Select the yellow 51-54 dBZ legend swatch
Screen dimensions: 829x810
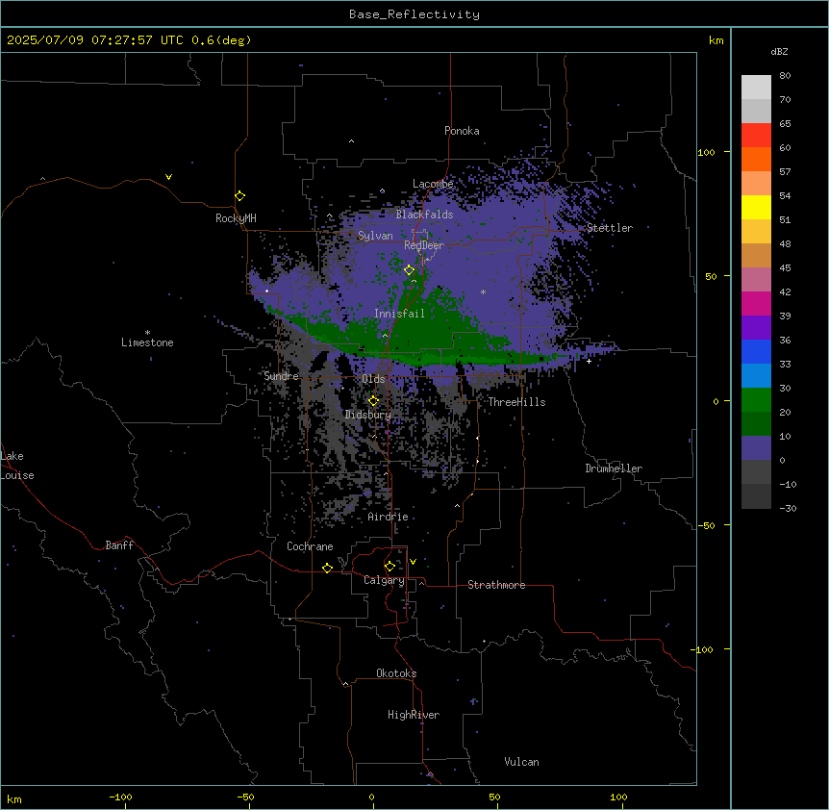pos(756,207)
